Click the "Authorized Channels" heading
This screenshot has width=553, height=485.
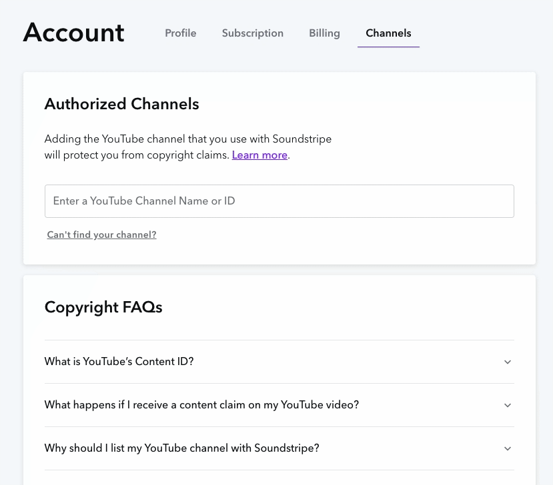tap(121, 104)
